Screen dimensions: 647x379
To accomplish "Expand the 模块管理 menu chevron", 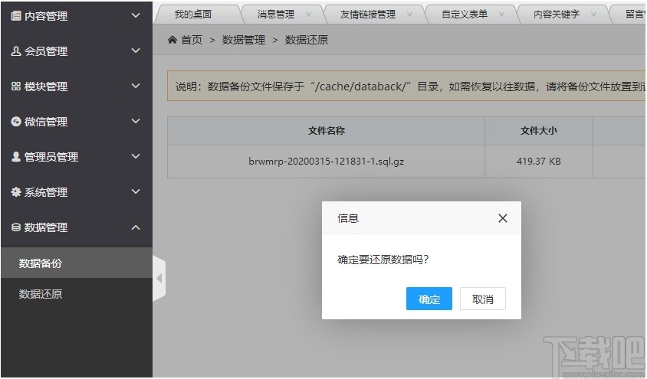I will tap(136, 86).
